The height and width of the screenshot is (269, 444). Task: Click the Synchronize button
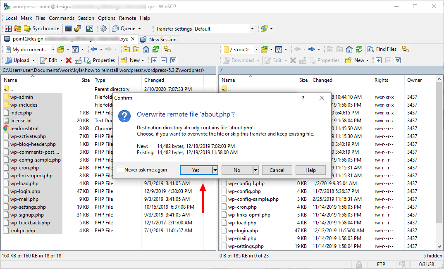tap(42, 29)
